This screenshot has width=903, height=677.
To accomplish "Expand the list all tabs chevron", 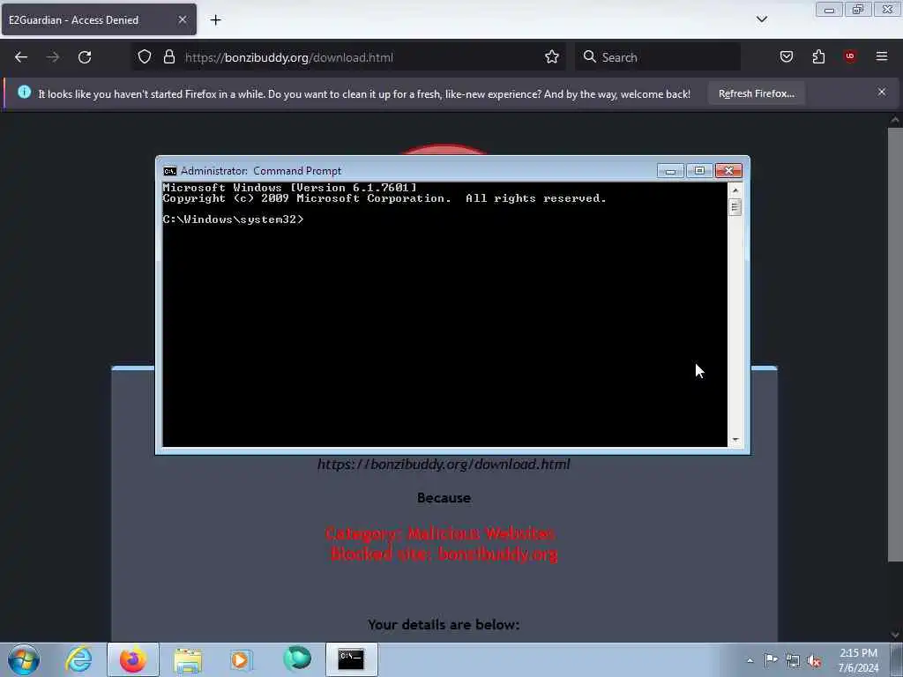I will click(x=762, y=19).
